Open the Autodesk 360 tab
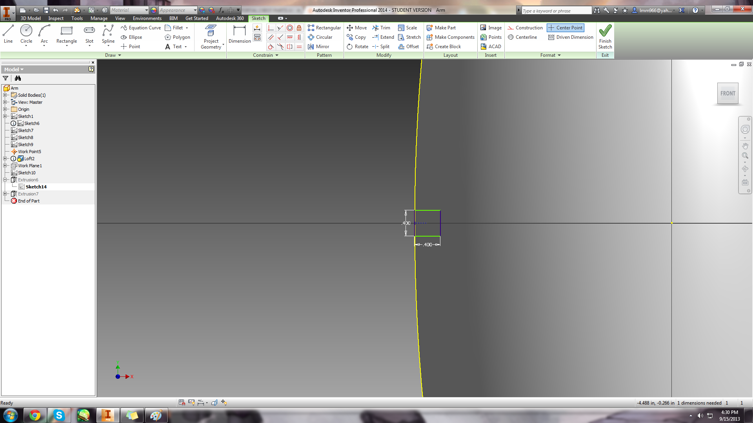The width and height of the screenshot is (753, 423). point(230,18)
